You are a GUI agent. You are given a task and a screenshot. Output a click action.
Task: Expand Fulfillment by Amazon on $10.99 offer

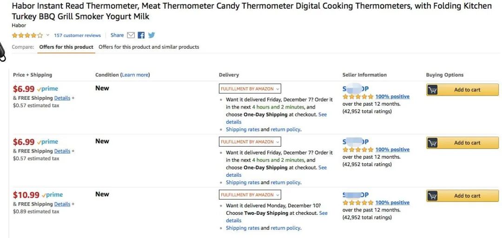click(250, 195)
